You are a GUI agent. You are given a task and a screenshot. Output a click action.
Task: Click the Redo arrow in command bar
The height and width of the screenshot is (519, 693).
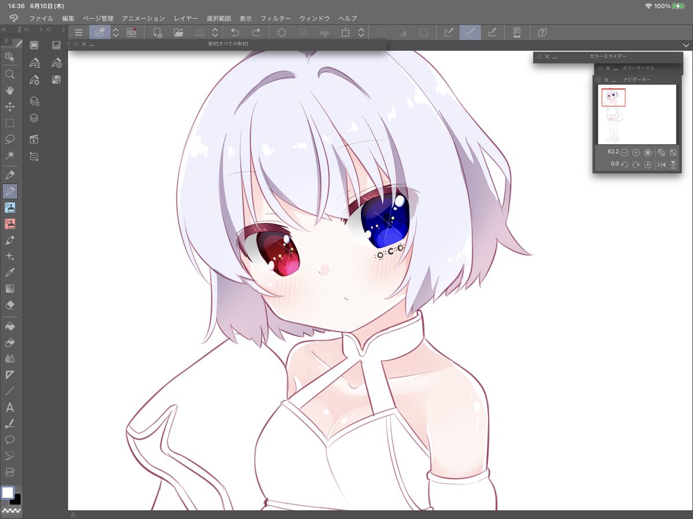click(255, 33)
